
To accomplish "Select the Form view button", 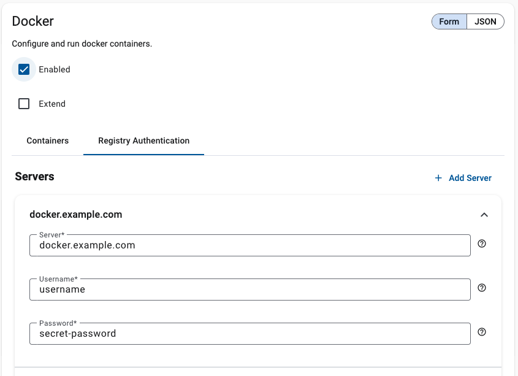I will pos(448,21).
